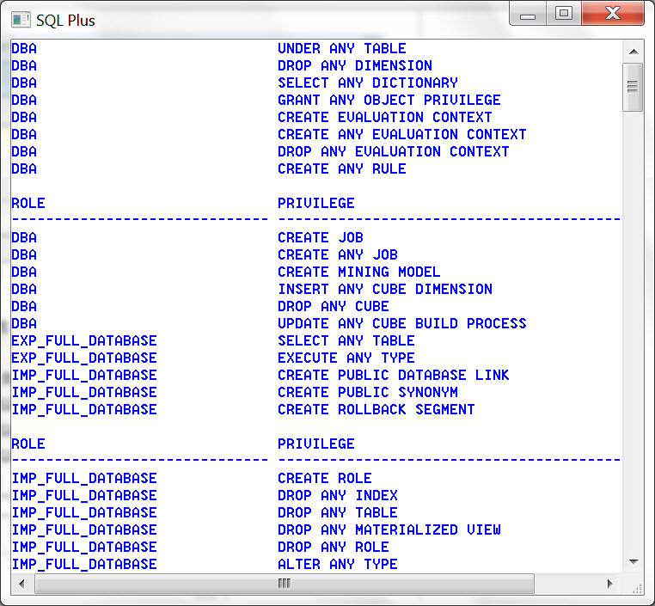Click the vertical scrollbar up arrow

(x=634, y=49)
